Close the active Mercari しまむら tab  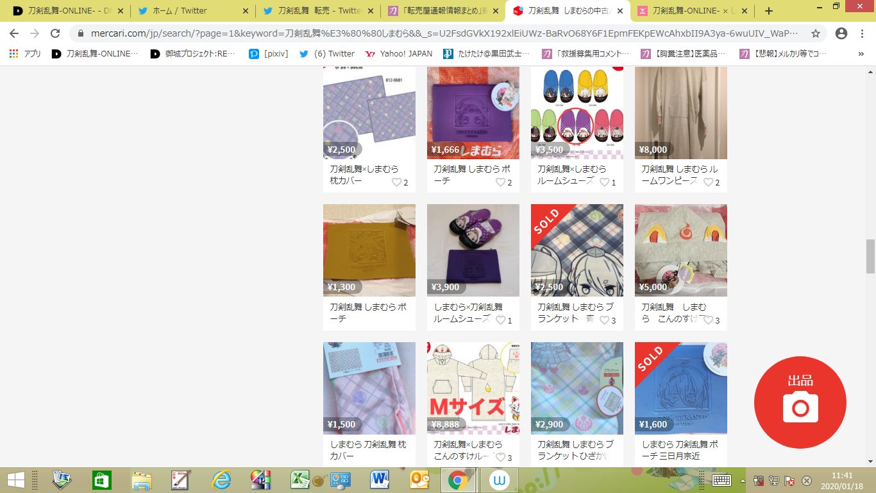pyautogui.click(x=619, y=11)
